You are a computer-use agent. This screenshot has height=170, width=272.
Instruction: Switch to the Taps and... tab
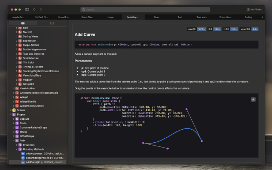point(202,17)
